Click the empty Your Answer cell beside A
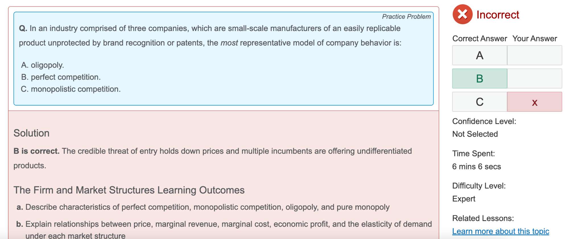 [535, 55]
